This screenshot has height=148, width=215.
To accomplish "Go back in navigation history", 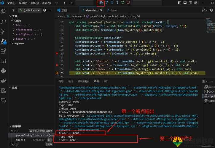I will 65,3.
